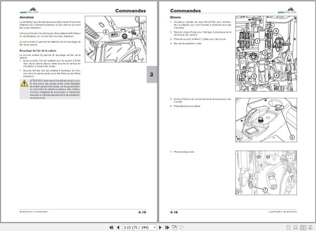Screen dimensions: 316x231
Task: Click the Argo Tractors logo on the right page
Action: point(287,11)
